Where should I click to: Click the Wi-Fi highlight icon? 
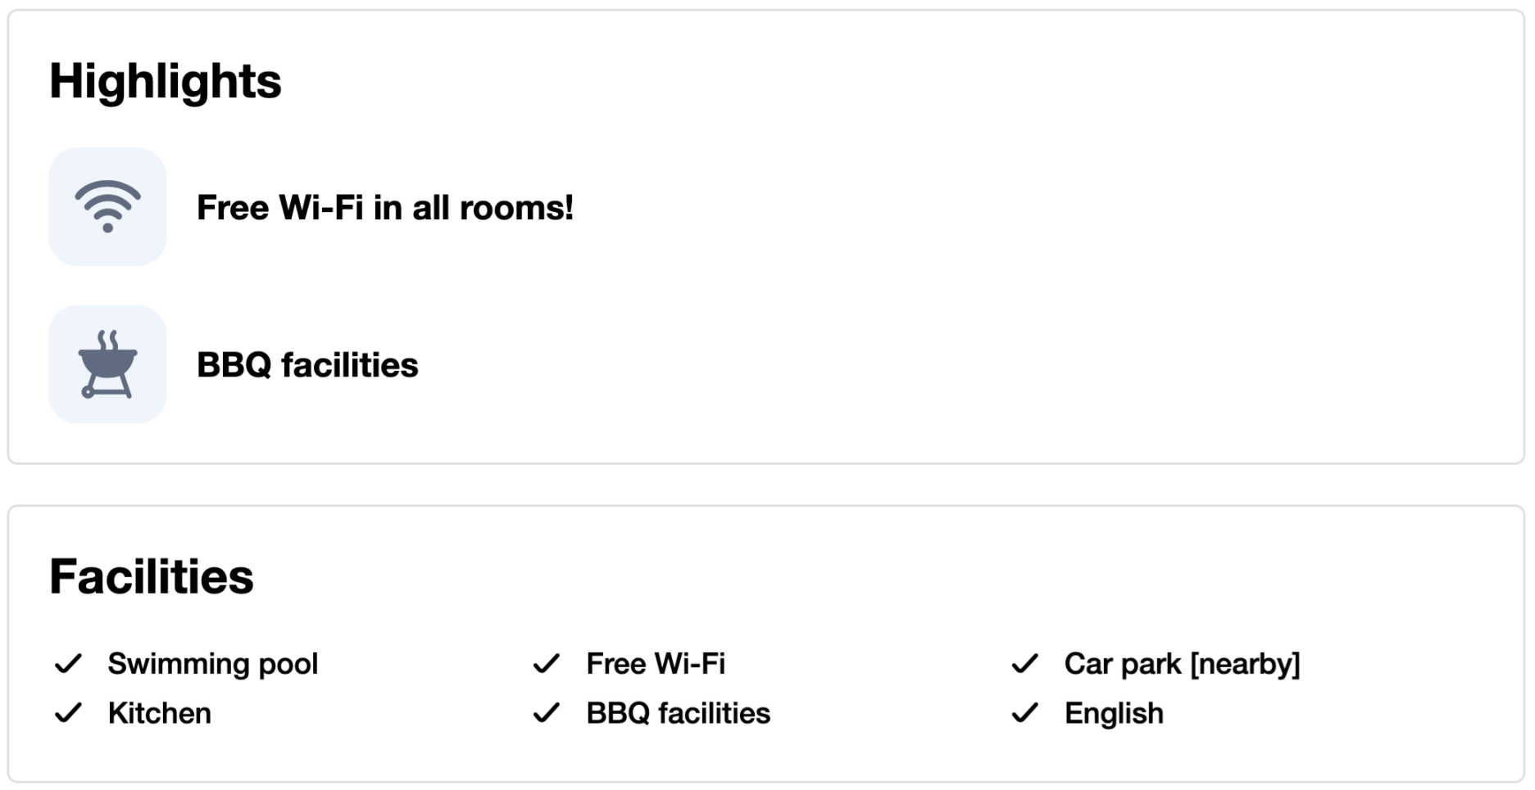coord(107,206)
